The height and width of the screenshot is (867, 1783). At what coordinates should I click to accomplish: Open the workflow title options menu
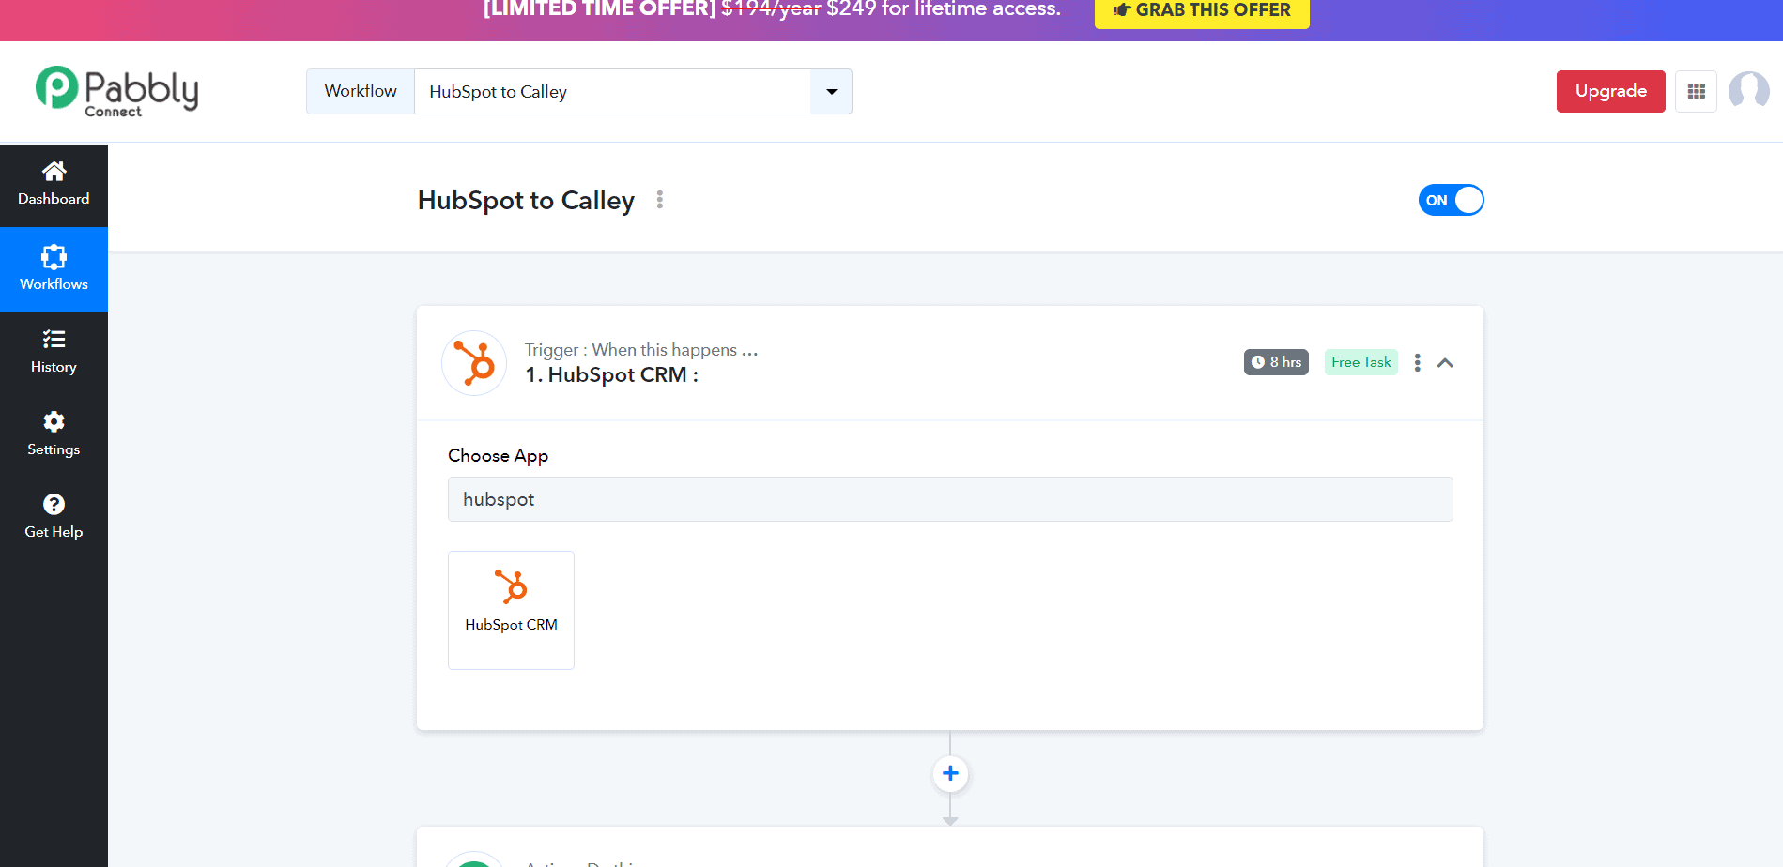[660, 200]
